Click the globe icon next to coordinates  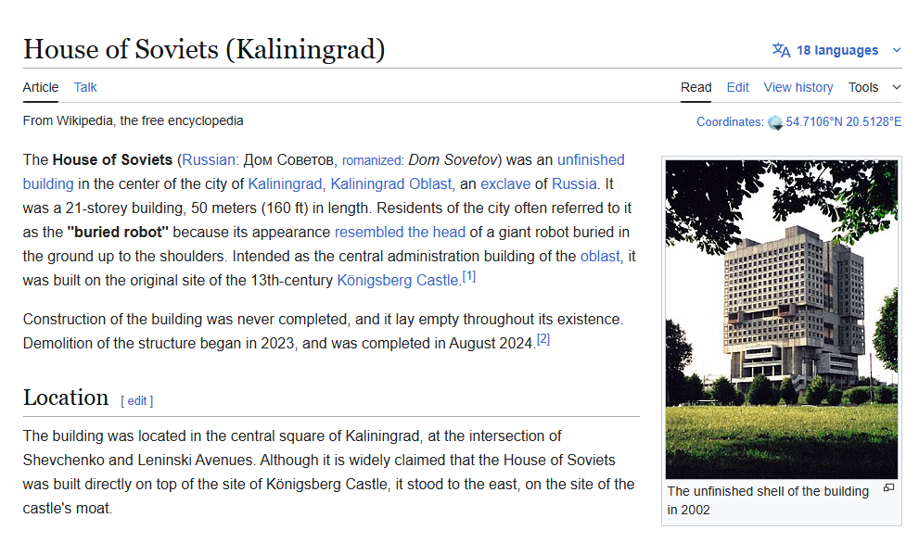click(775, 122)
